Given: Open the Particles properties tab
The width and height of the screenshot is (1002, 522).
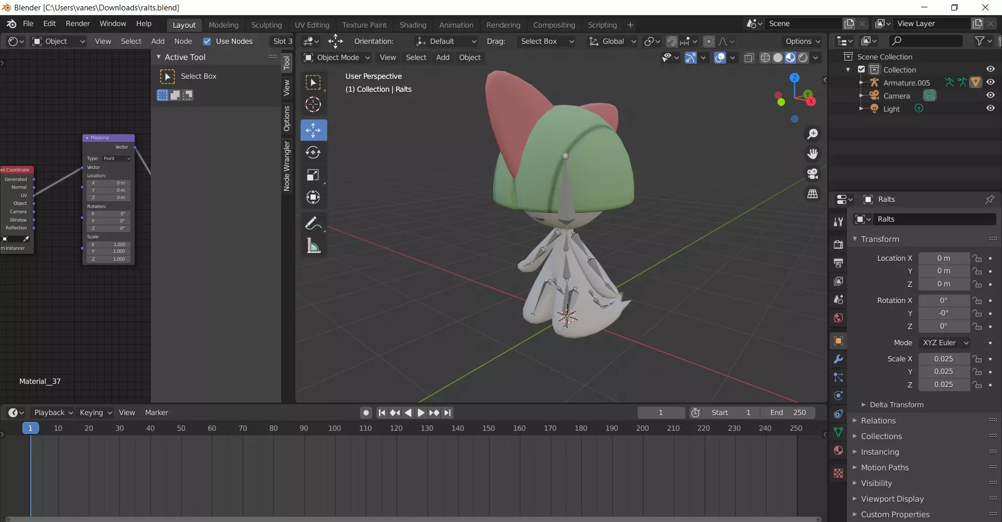Looking at the screenshot, I should pyautogui.click(x=838, y=378).
